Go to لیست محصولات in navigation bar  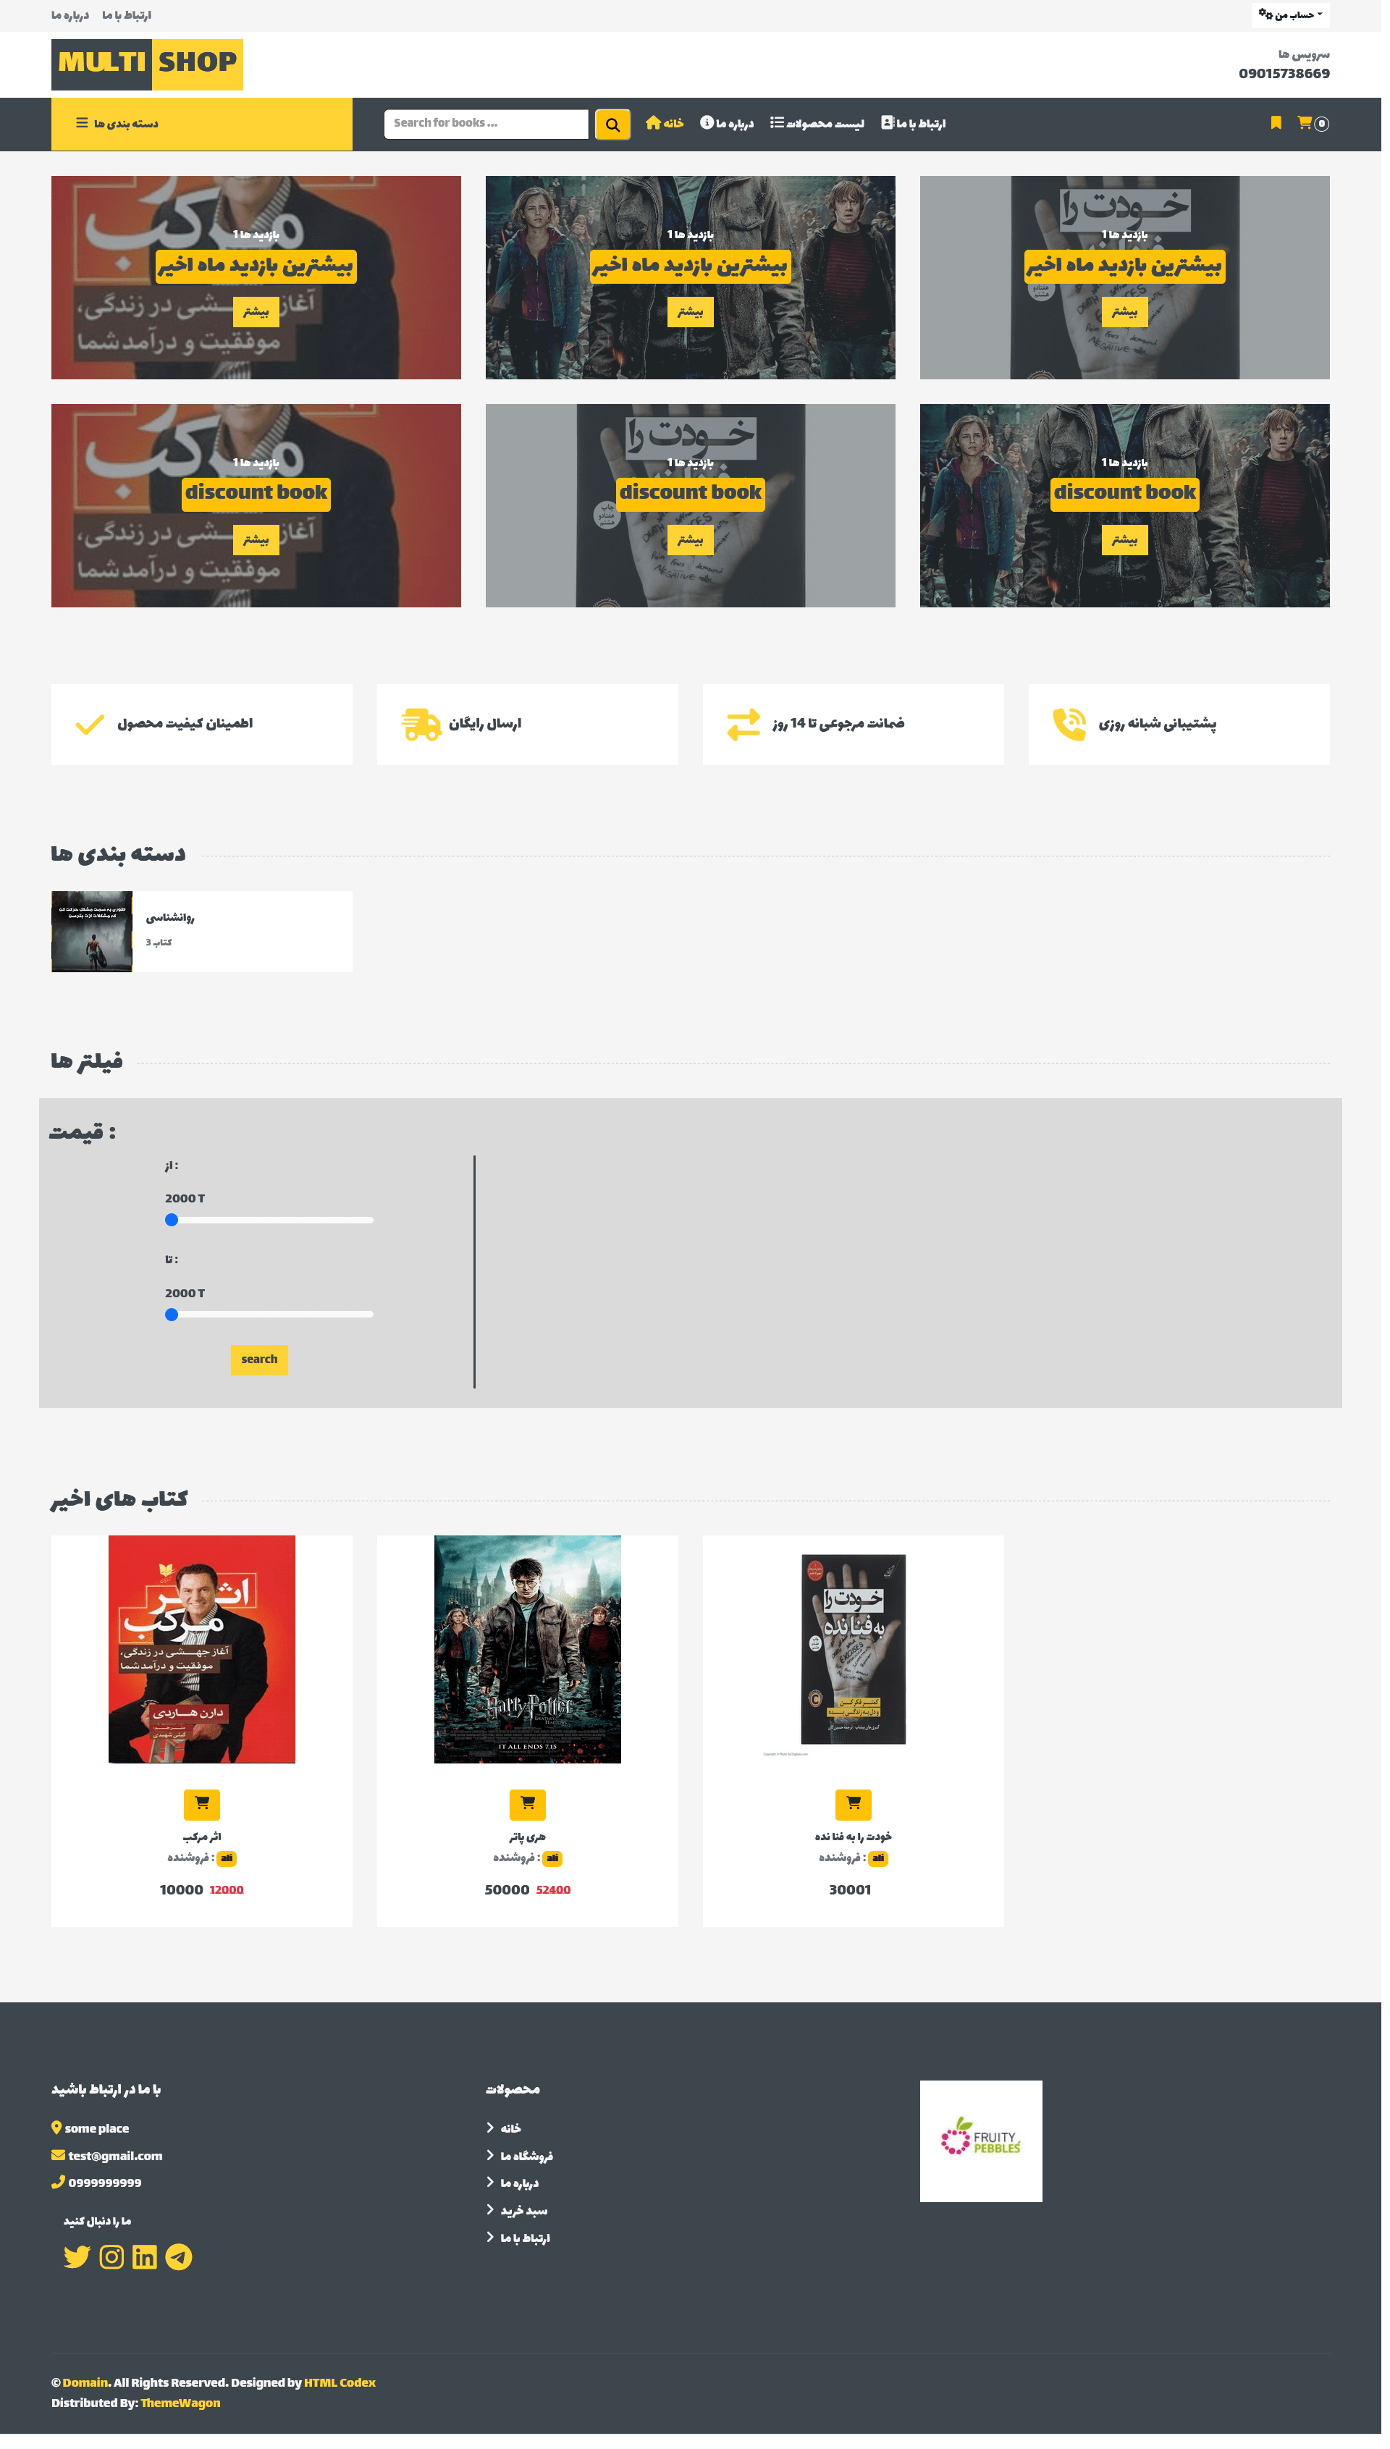[x=822, y=124]
